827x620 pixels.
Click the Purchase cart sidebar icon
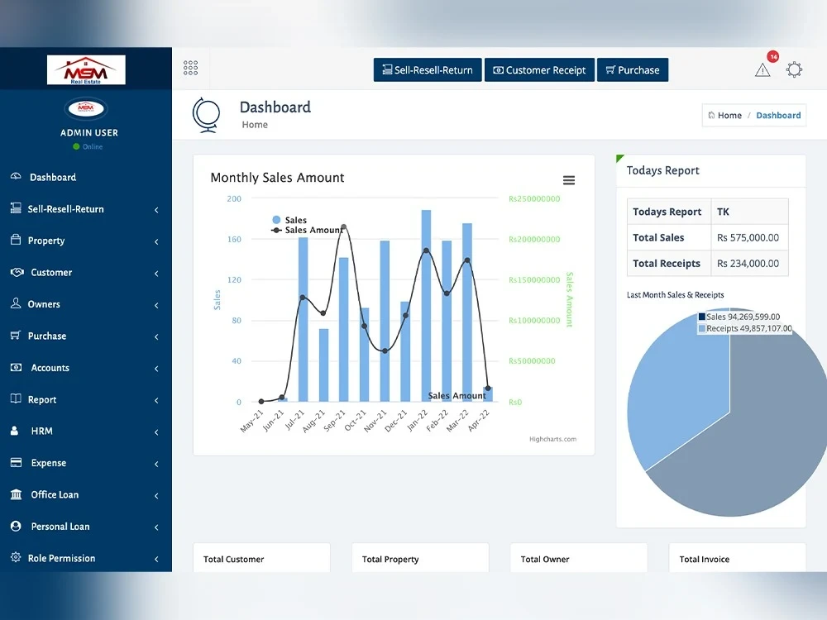click(x=16, y=336)
